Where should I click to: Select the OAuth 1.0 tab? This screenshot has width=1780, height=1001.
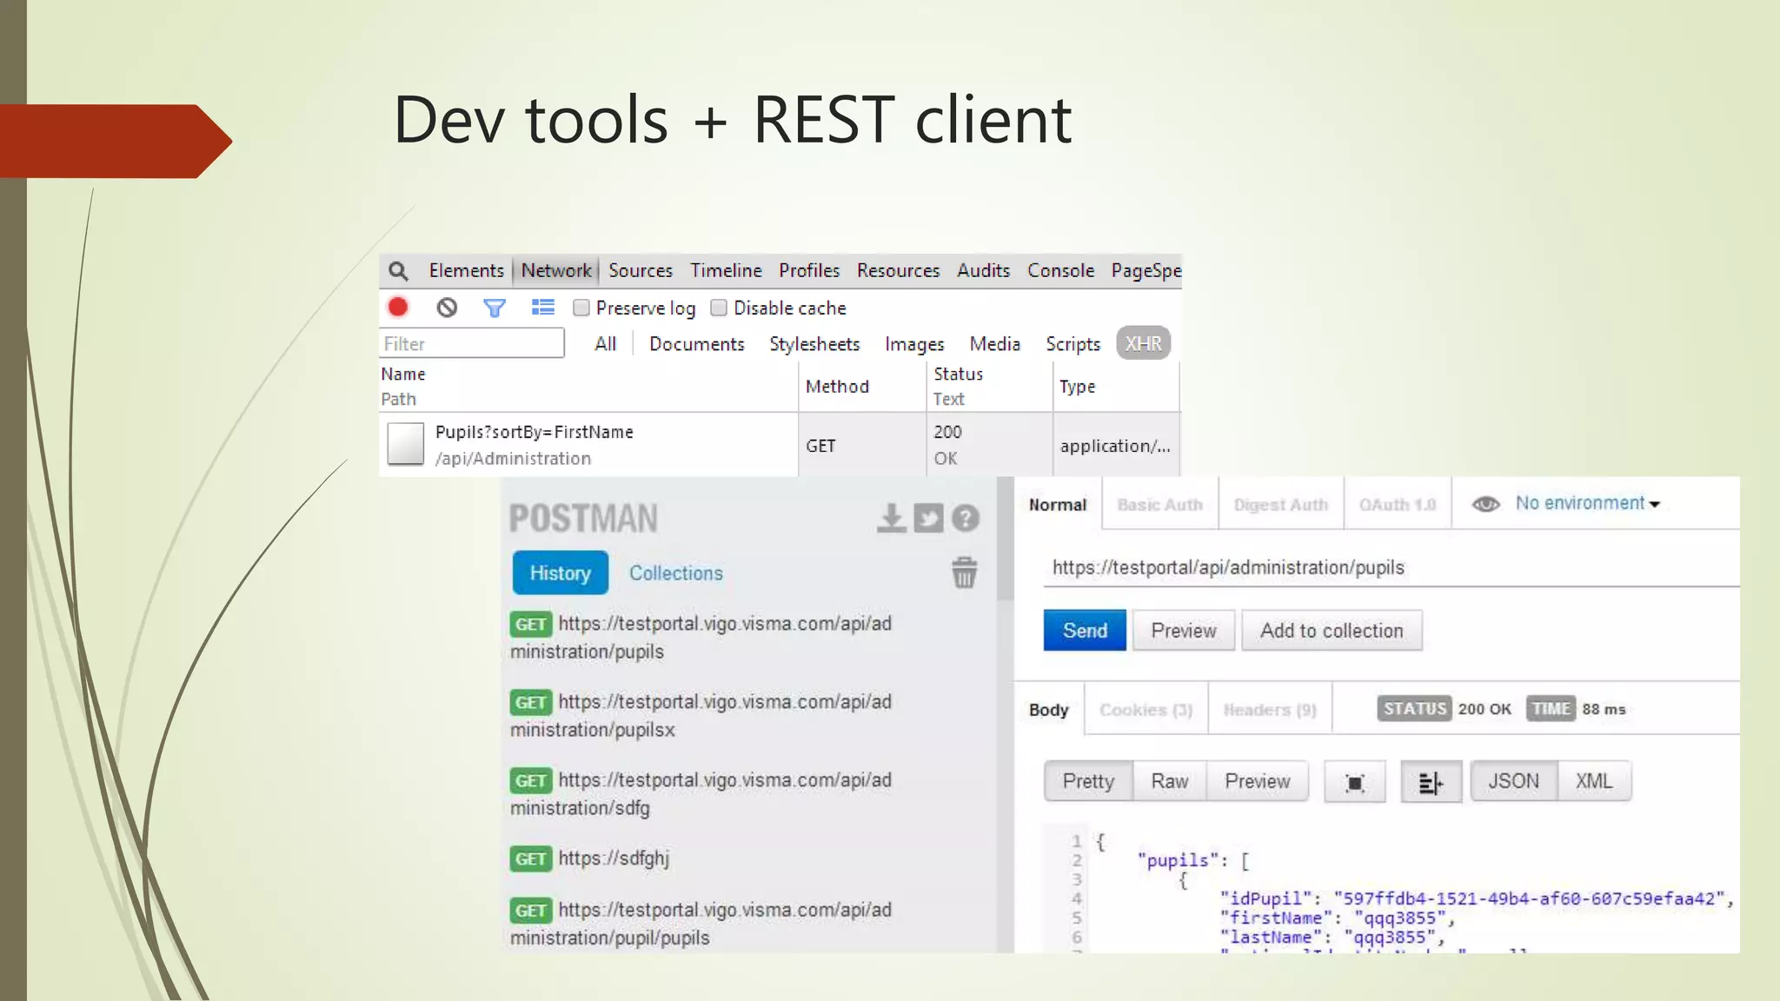point(1397,505)
